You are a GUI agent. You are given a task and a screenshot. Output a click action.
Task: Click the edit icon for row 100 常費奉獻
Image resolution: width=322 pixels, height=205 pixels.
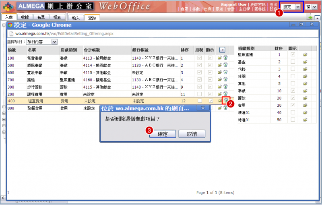[x=220, y=58]
